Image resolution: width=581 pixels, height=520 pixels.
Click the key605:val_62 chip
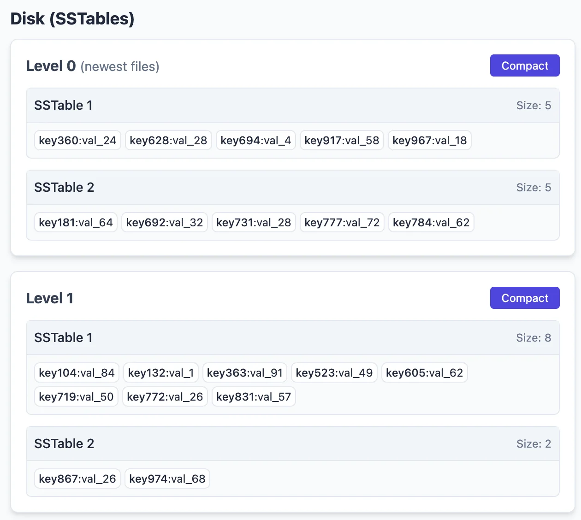click(424, 373)
